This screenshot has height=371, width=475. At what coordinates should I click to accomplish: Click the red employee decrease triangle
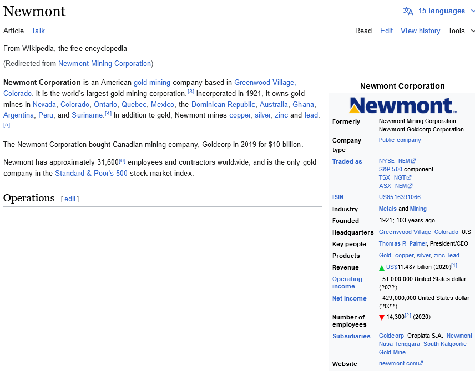coord(382,317)
